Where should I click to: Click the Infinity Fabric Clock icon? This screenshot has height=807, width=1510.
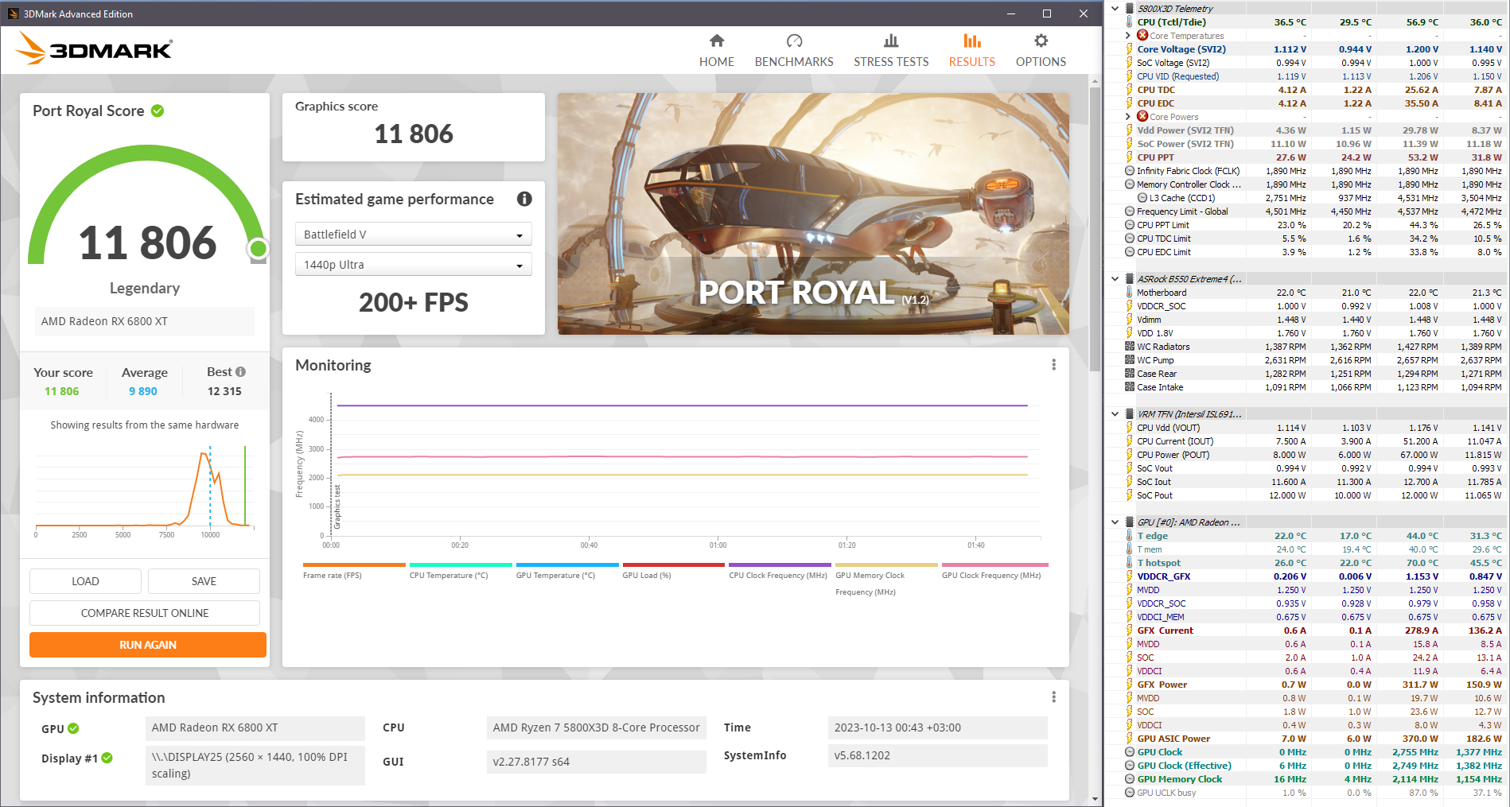pos(1130,171)
